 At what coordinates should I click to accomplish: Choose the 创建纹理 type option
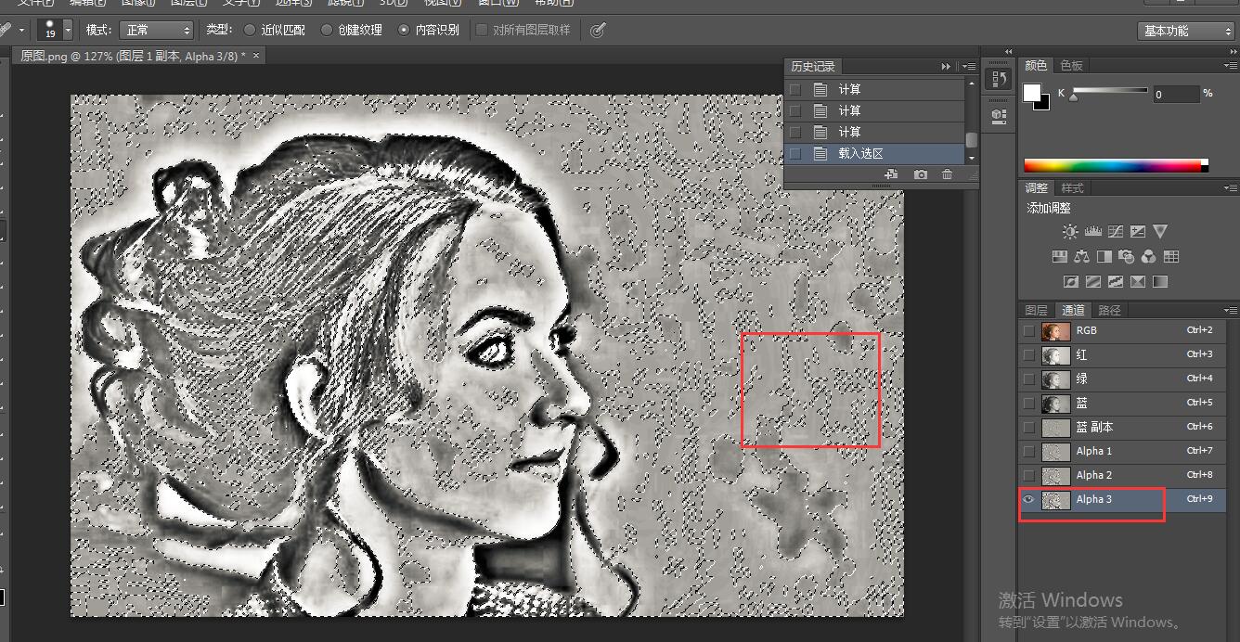click(327, 30)
